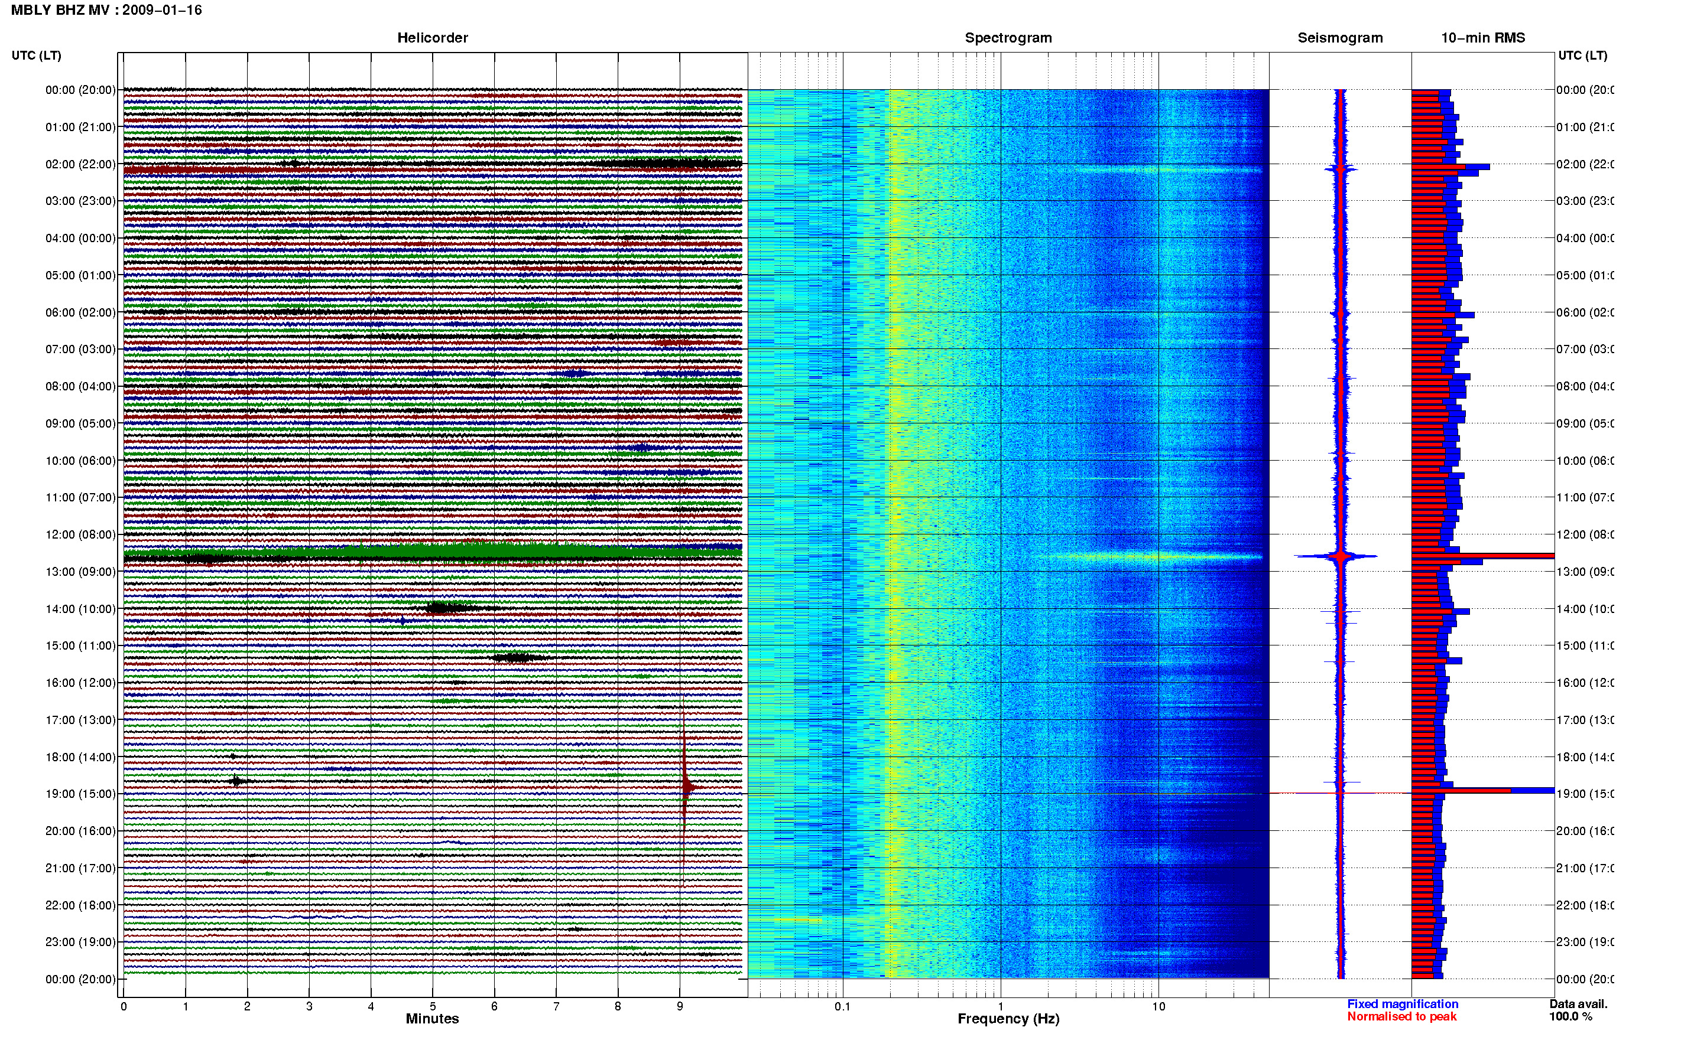
Task: Click the left time label '17:00 (13:00)'
Action: tap(80, 720)
